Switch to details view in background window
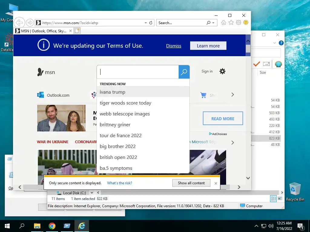The image size is (310, 232). click(273, 198)
